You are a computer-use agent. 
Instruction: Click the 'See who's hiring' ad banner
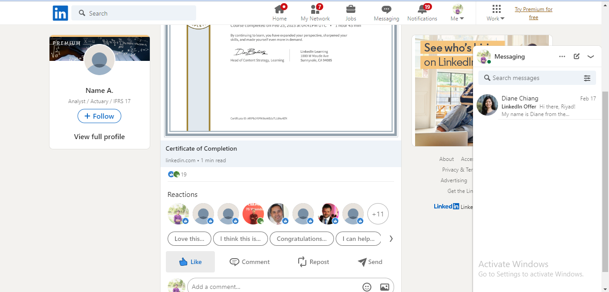click(x=444, y=91)
